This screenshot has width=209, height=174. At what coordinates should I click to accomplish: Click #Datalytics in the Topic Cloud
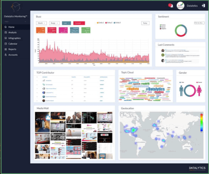click(x=155, y=89)
